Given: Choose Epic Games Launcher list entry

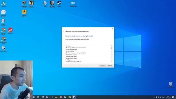Looking at the screenshot, I should [71, 55].
